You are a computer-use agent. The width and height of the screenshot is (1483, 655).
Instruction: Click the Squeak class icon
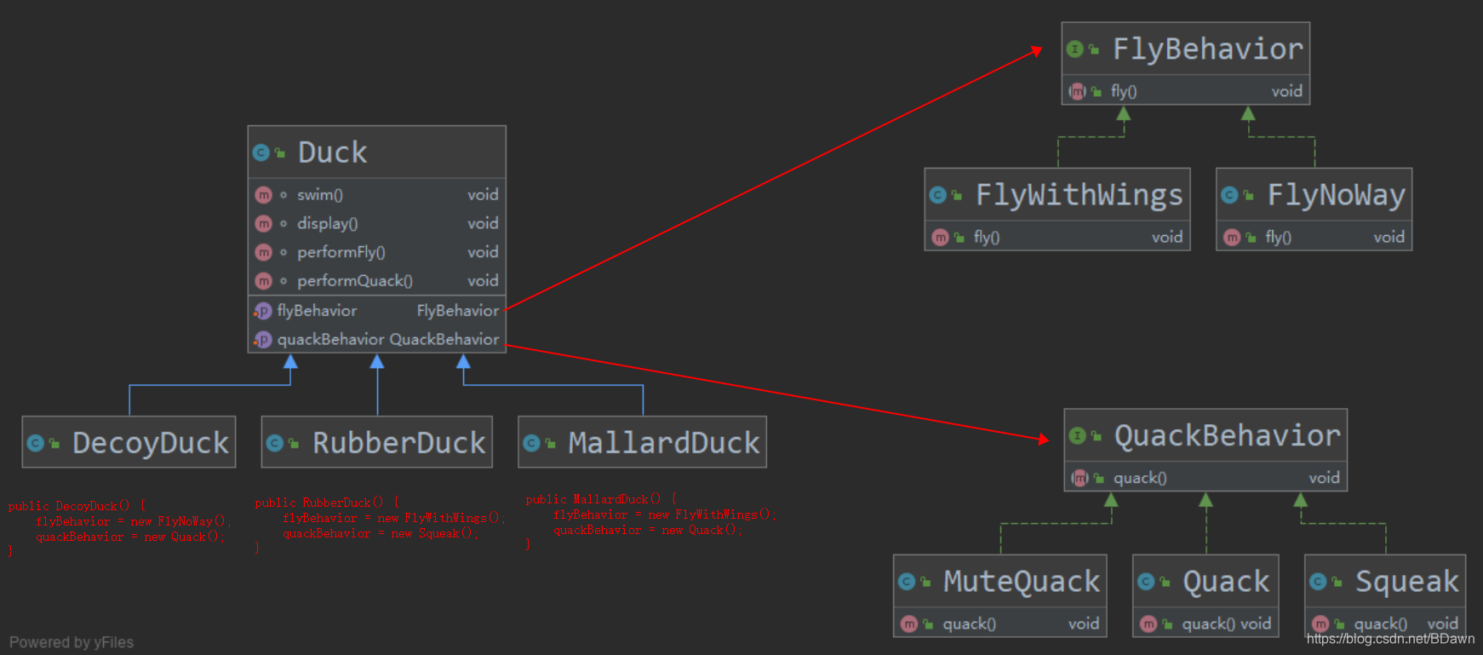click(1318, 582)
